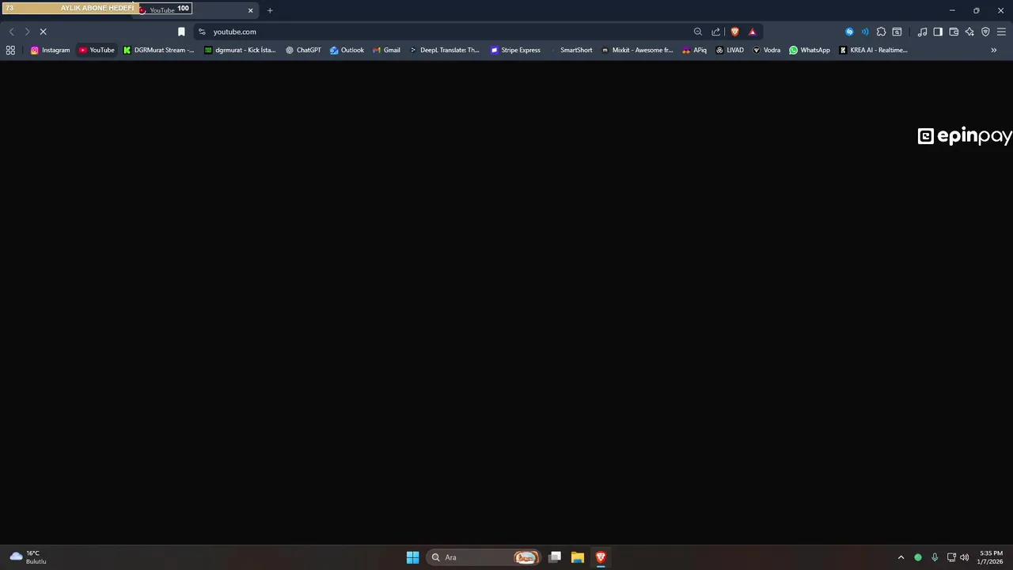Open YouTube bookmark
Screen dimensions: 1013x570
tap(97, 50)
